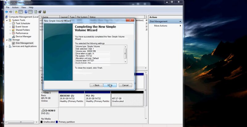
Task: Select the Task Scheduler clock icon
Action: point(13,23)
